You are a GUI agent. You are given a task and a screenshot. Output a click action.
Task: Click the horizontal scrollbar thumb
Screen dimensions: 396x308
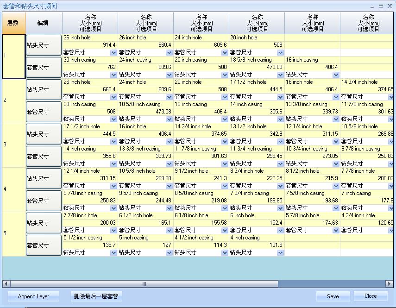144,284
